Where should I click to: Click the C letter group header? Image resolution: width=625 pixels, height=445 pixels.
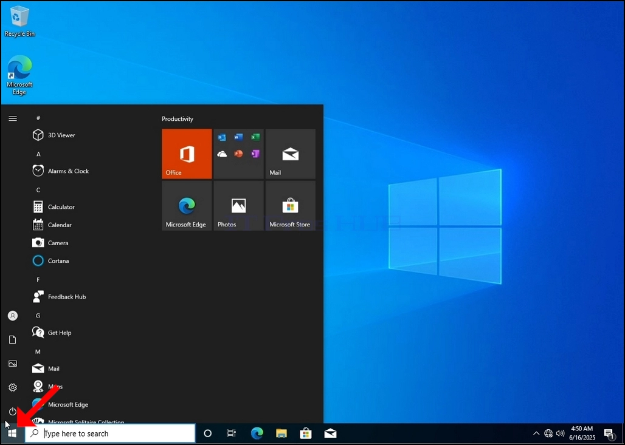point(38,190)
